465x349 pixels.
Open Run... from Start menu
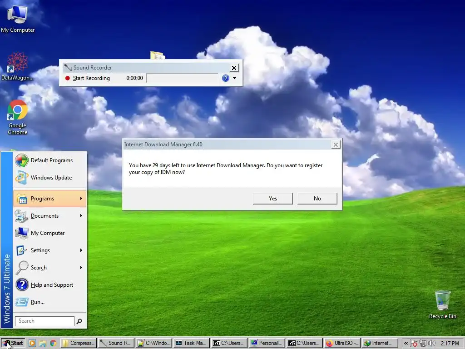coord(50,302)
